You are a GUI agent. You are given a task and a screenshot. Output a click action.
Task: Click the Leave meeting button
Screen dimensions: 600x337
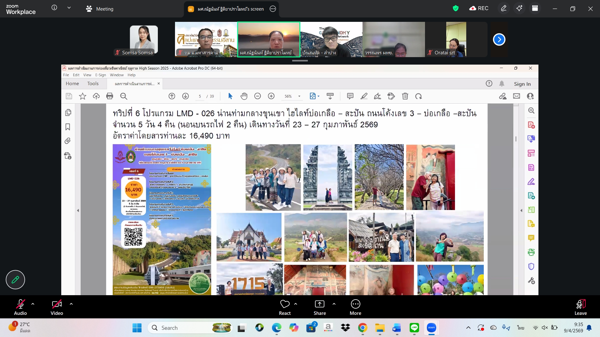point(581,307)
